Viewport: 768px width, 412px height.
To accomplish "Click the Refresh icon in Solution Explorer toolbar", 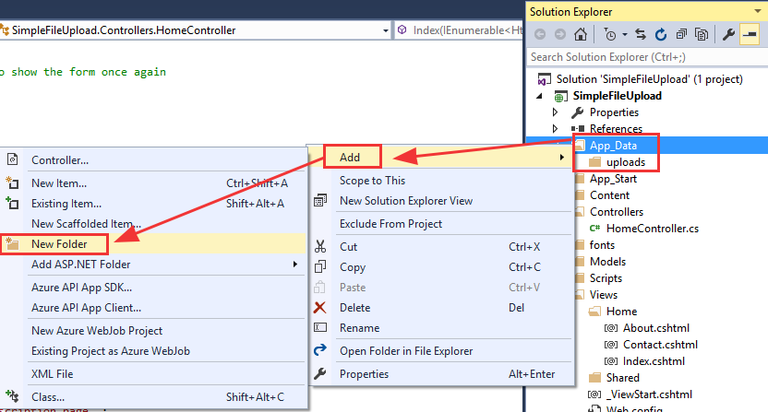I will tap(661, 35).
